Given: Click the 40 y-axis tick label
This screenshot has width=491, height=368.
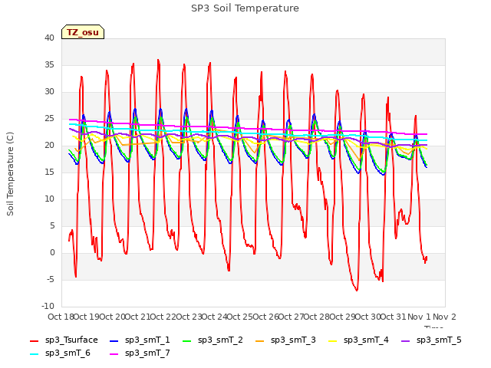Looking at the screenshot, I should click(49, 38).
